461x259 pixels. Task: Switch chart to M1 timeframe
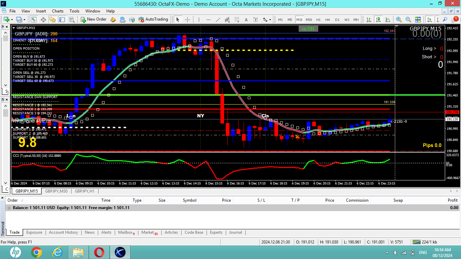[x=280, y=20]
